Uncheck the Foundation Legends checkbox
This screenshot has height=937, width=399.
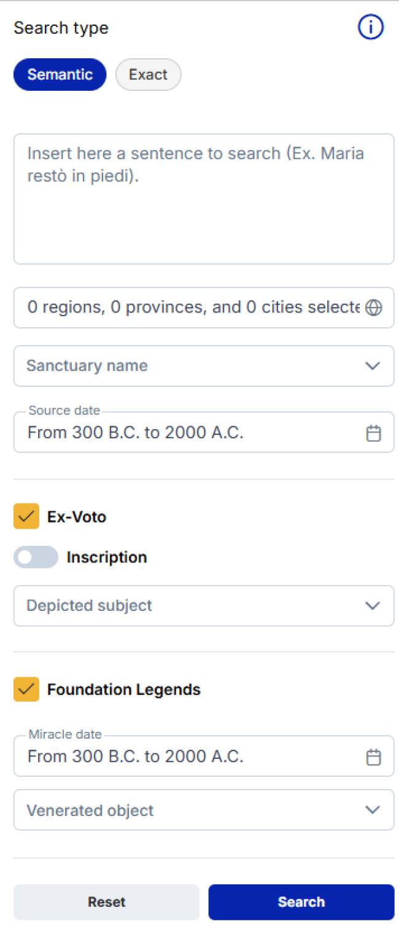[26, 690]
